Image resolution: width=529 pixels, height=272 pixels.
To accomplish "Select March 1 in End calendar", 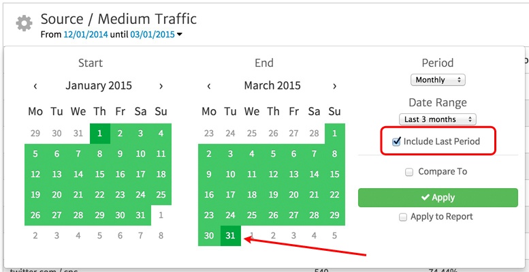I will (334, 134).
